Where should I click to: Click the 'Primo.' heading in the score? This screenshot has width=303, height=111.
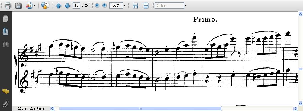[205, 19]
